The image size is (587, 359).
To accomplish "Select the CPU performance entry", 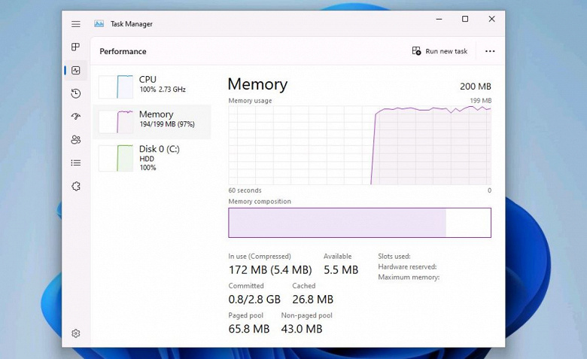I will (151, 87).
